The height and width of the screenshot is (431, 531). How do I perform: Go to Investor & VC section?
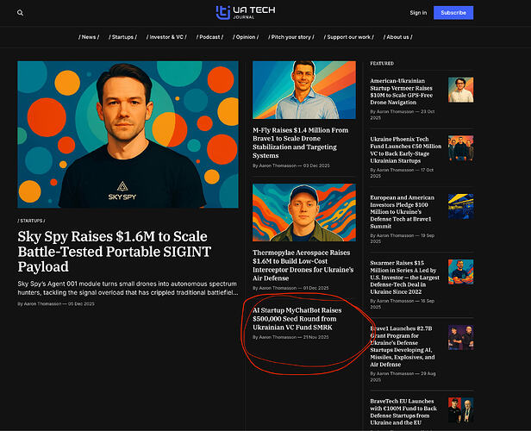click(166, 37)
